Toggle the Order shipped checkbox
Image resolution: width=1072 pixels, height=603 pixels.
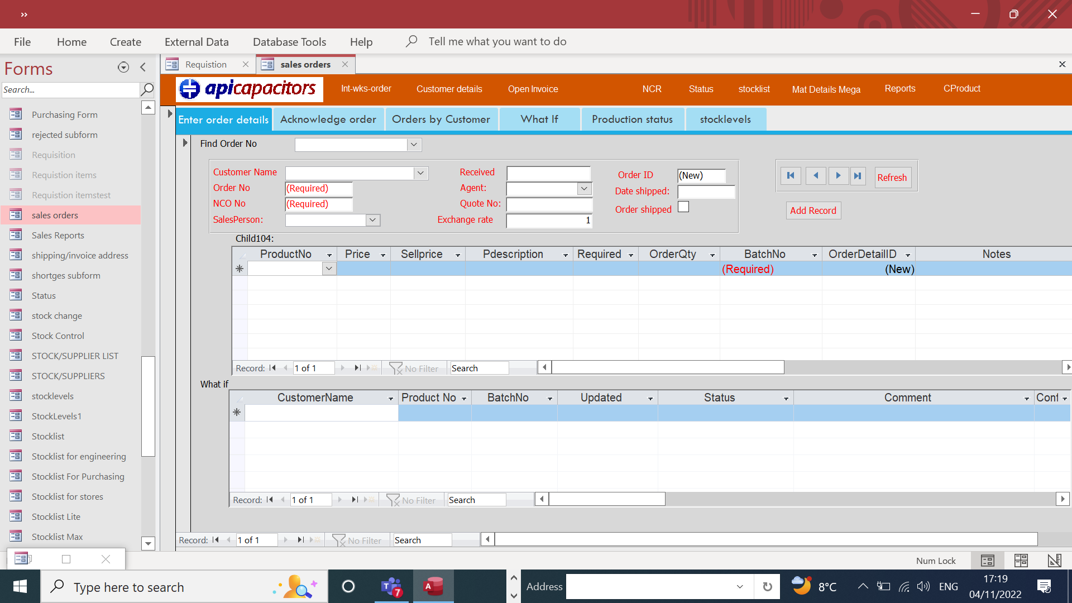point(683,207)
